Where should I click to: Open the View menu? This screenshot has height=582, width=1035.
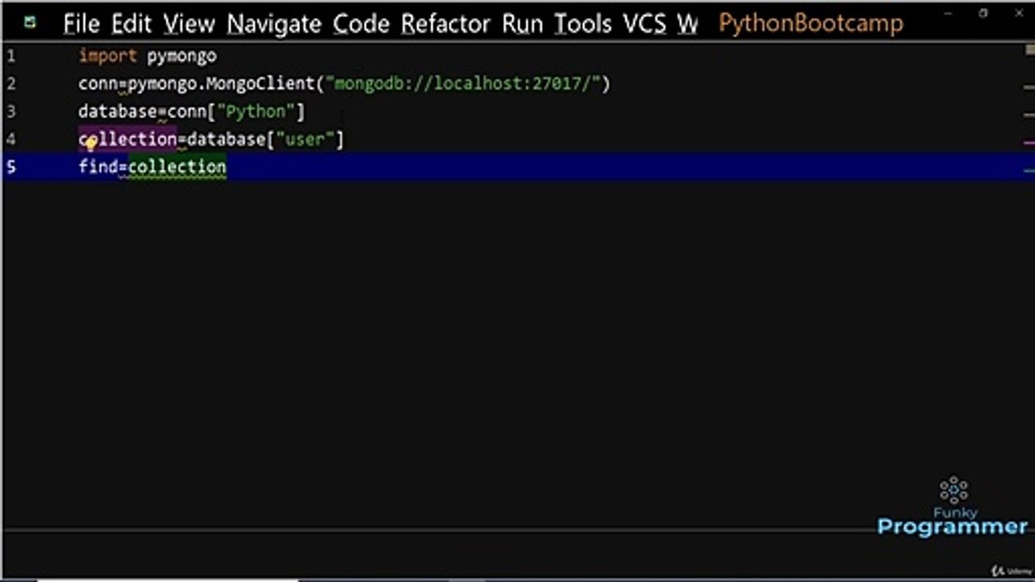pos(189,24)
